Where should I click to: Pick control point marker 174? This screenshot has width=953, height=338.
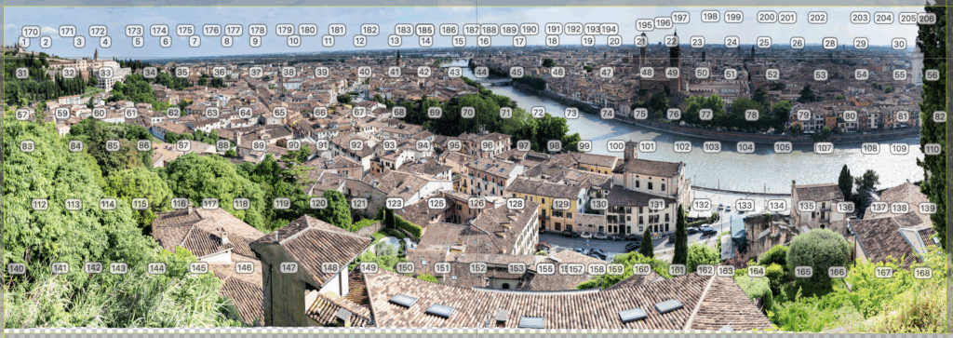pos(159,31)
